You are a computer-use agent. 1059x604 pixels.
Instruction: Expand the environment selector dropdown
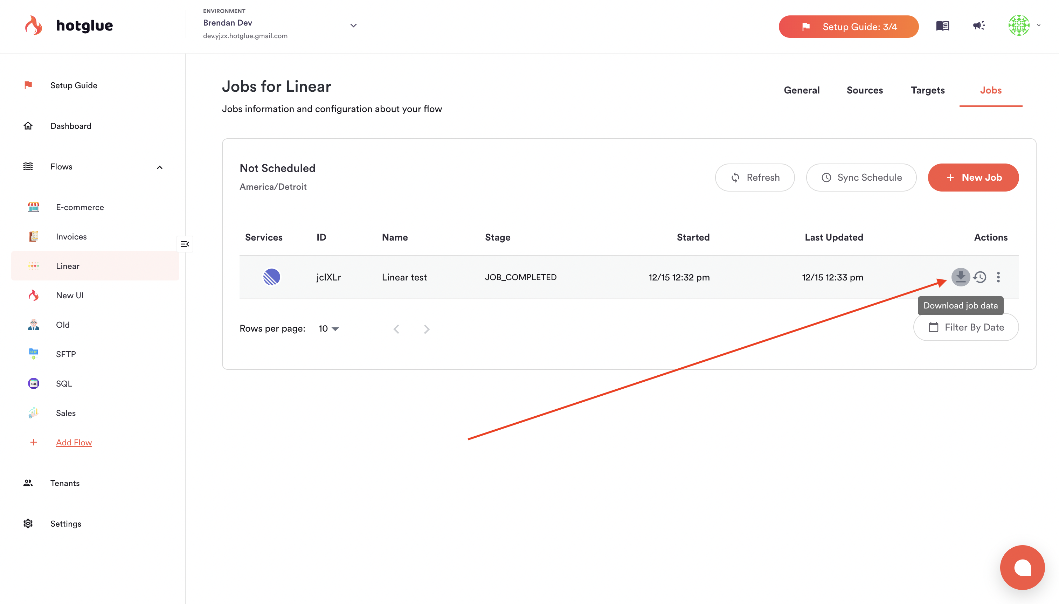point(353,26)
